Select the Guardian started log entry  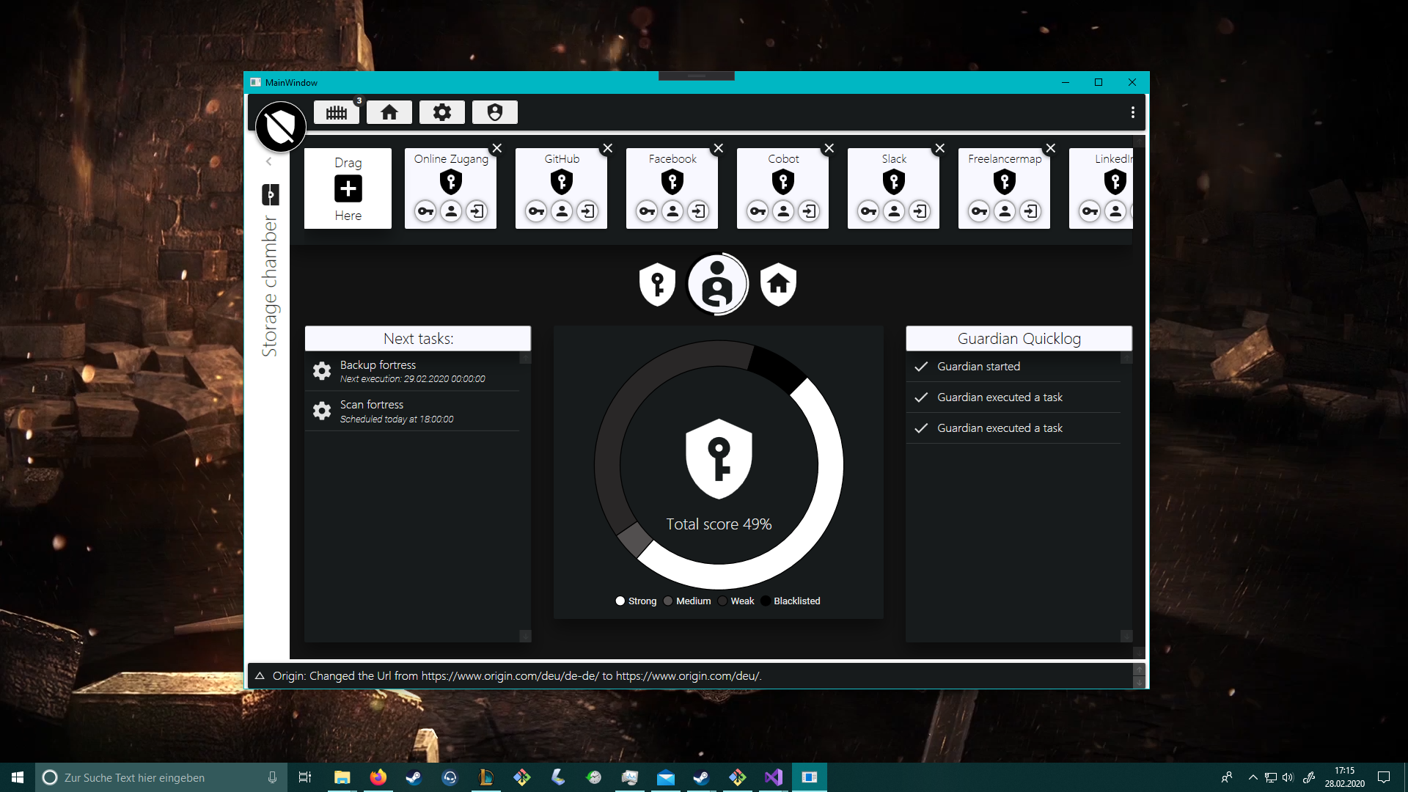point(1013,367)
